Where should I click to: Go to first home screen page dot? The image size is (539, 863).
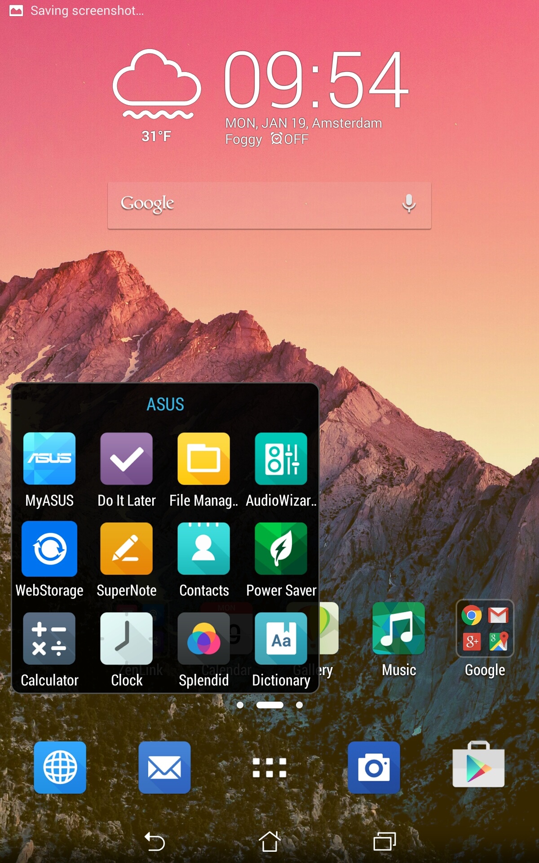click(x=240, y=705)
